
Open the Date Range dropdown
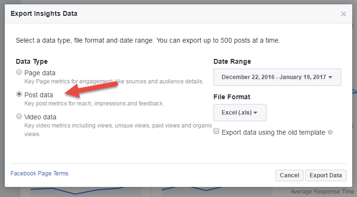coord(277,77)
